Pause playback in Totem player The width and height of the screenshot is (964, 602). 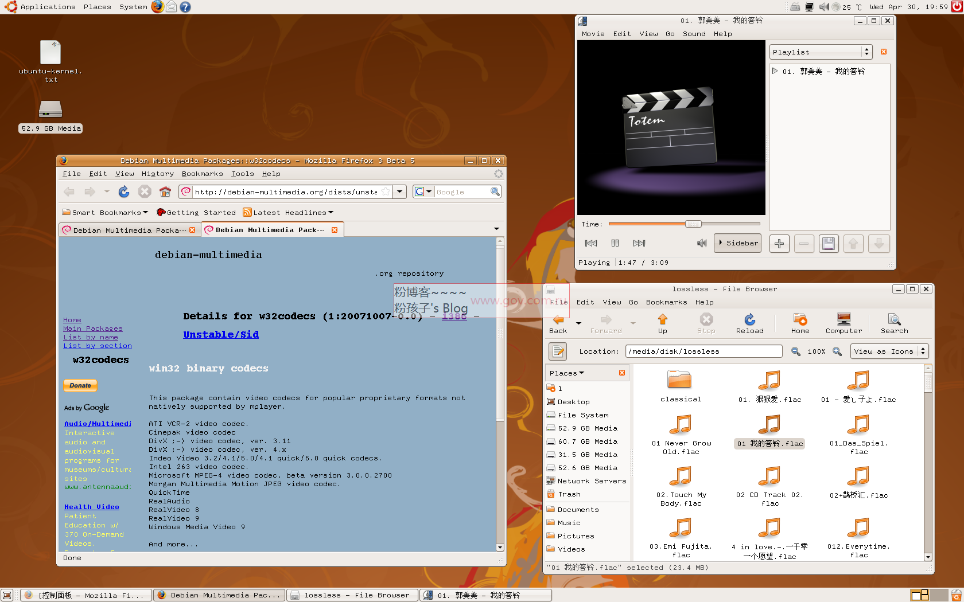point(615,243)
